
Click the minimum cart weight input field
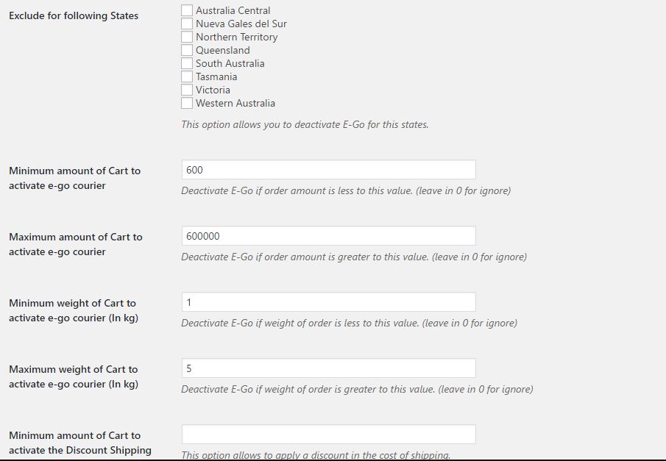(328, 302)
